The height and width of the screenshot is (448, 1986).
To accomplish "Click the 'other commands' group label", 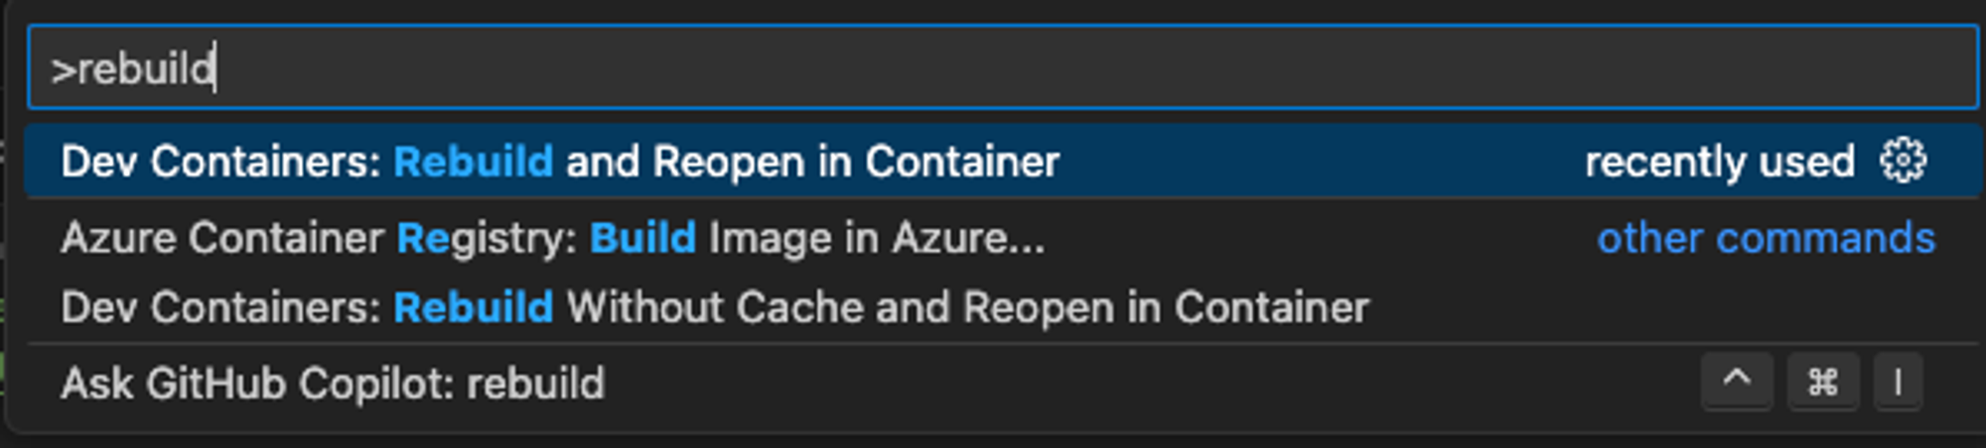I will click(x=1766, y=239).
